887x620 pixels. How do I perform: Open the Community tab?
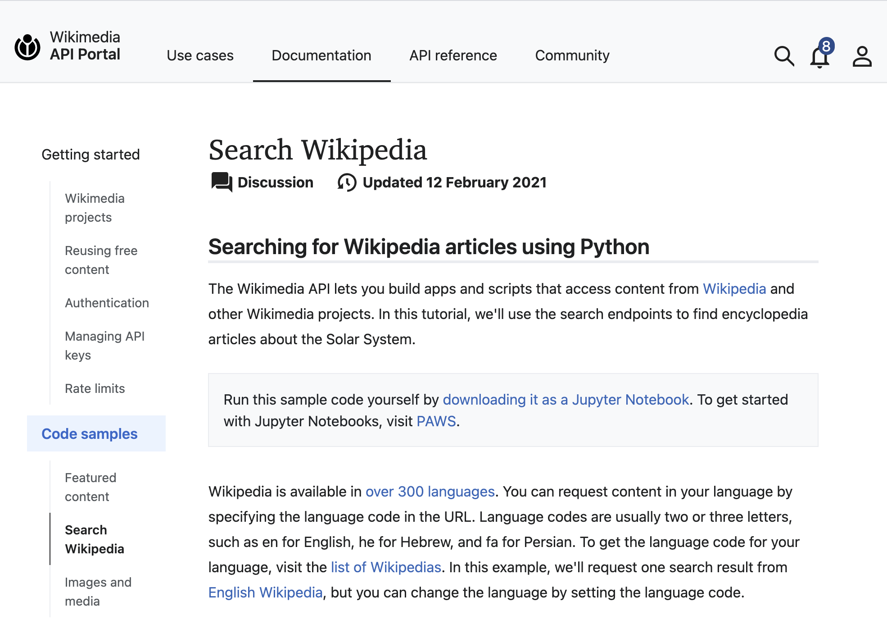572,55
